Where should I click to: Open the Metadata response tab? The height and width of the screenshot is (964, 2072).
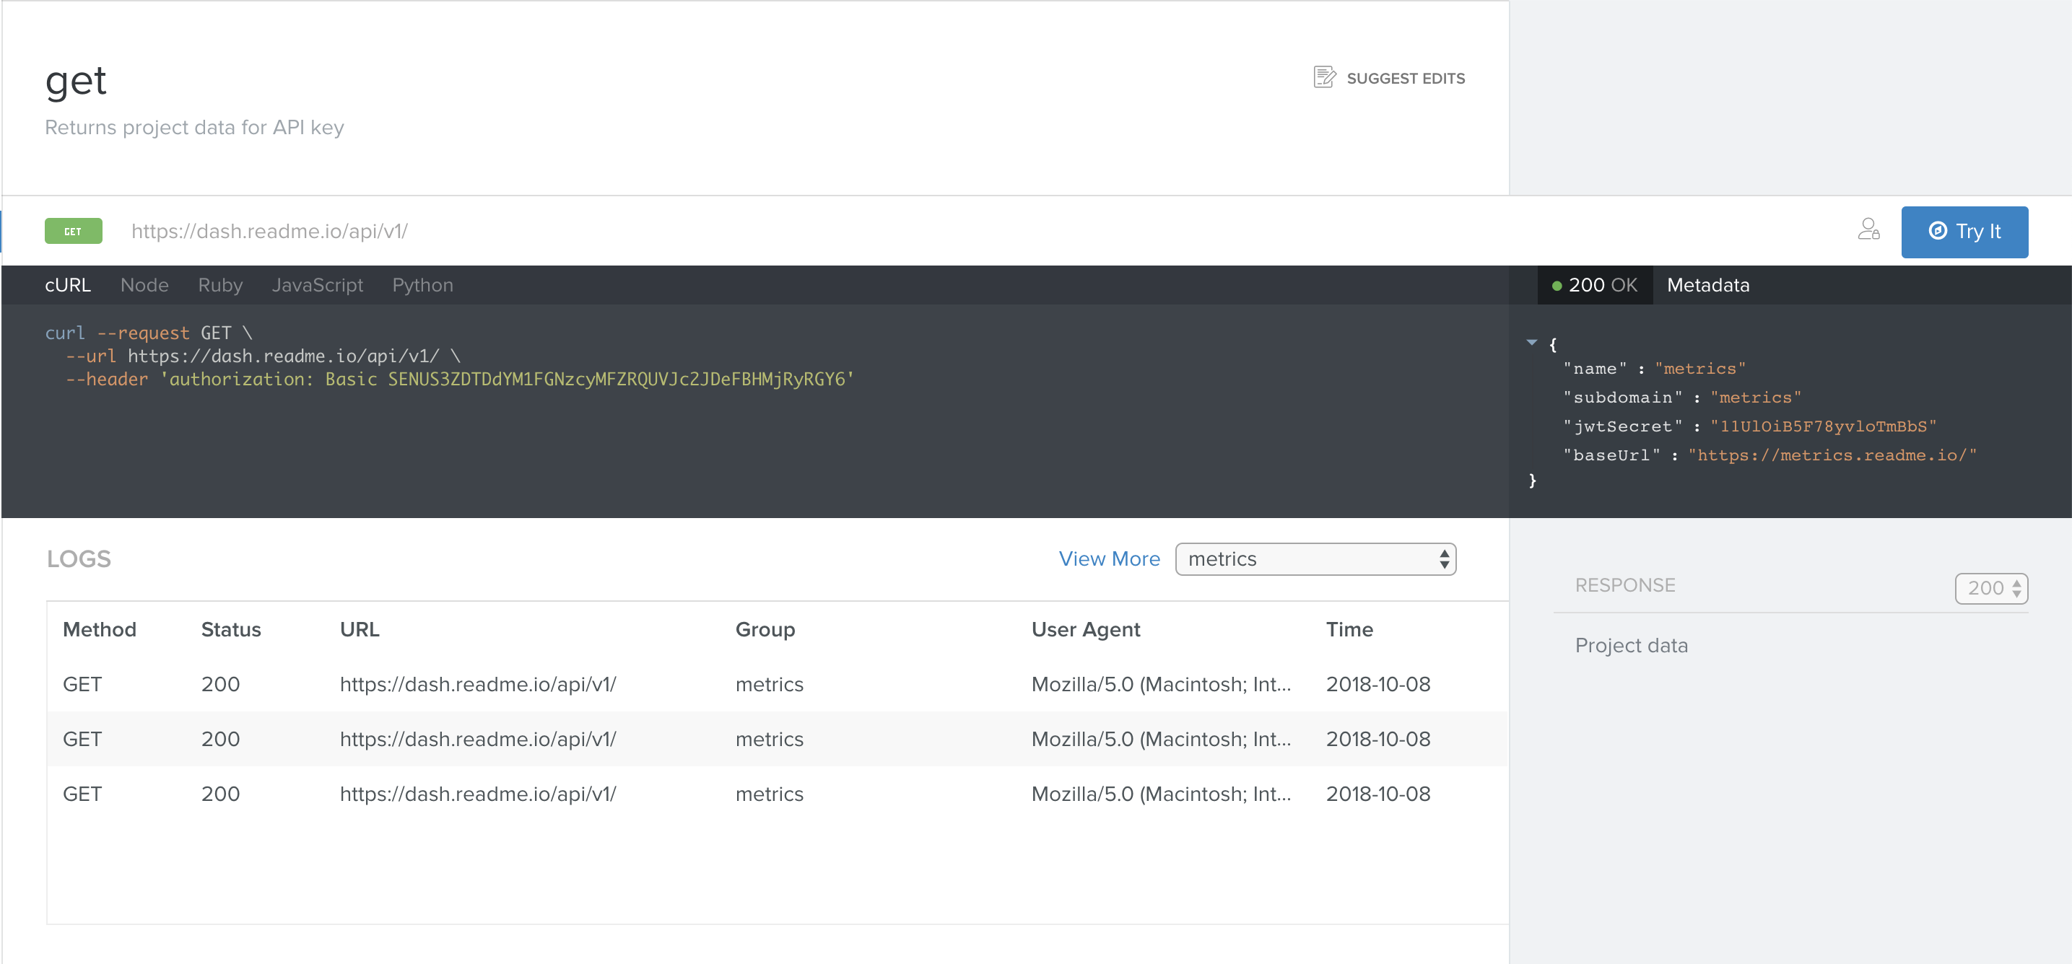(x=1707, y=286)
